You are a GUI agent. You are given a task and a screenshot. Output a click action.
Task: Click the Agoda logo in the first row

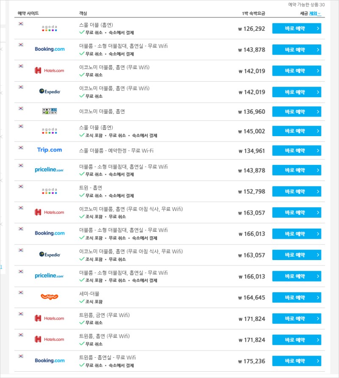49,28
